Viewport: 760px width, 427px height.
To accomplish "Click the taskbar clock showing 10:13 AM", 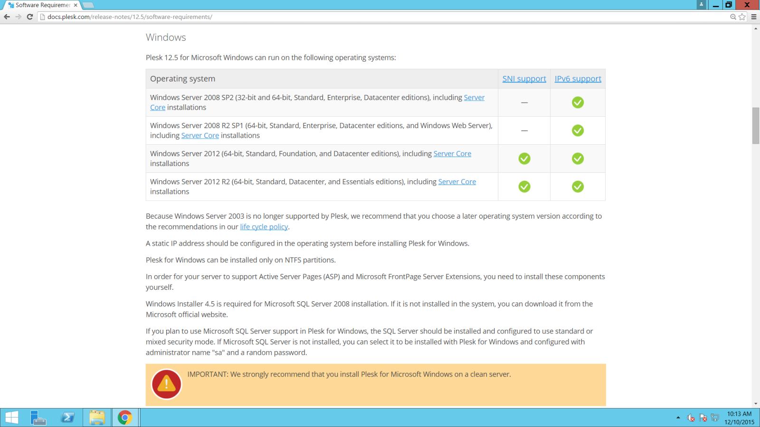I will pyautogui.click(x=739, y=418).
